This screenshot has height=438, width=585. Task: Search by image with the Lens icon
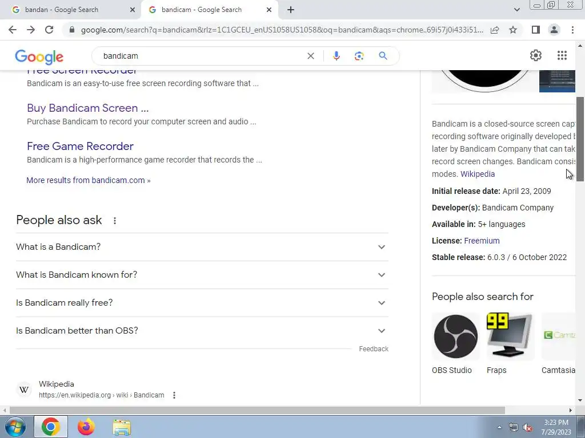[359, 56]
